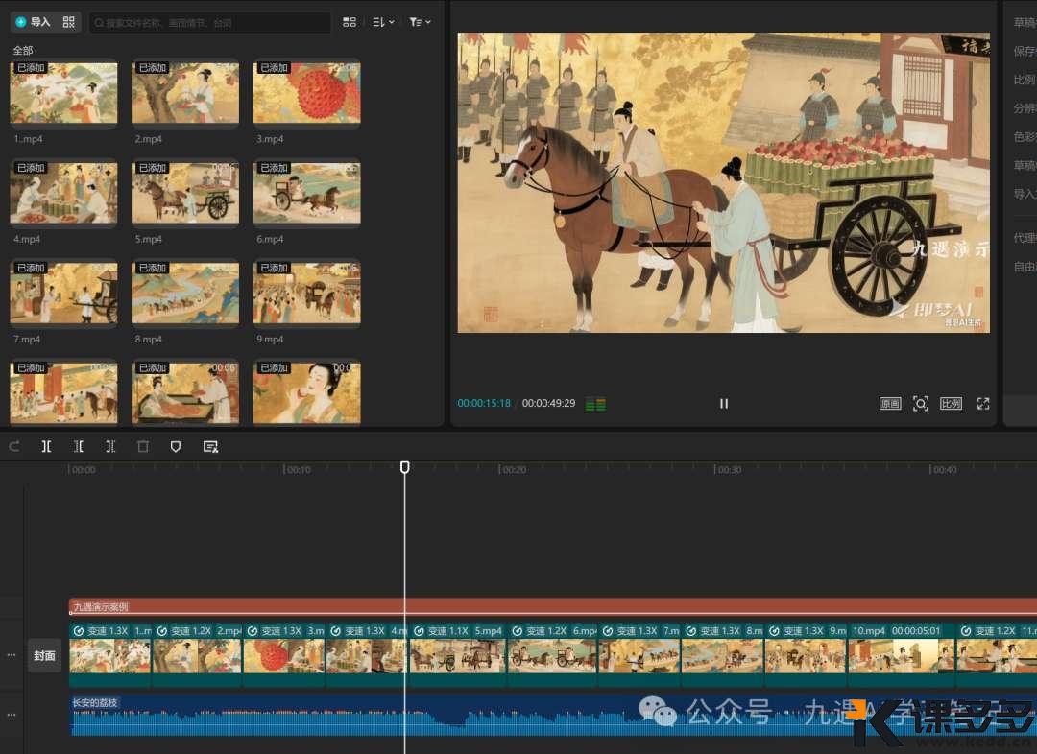This screenshot has width=1037, height=754.
Task: Click the QR code icon next to 导入
Action: tap(68, 22)
